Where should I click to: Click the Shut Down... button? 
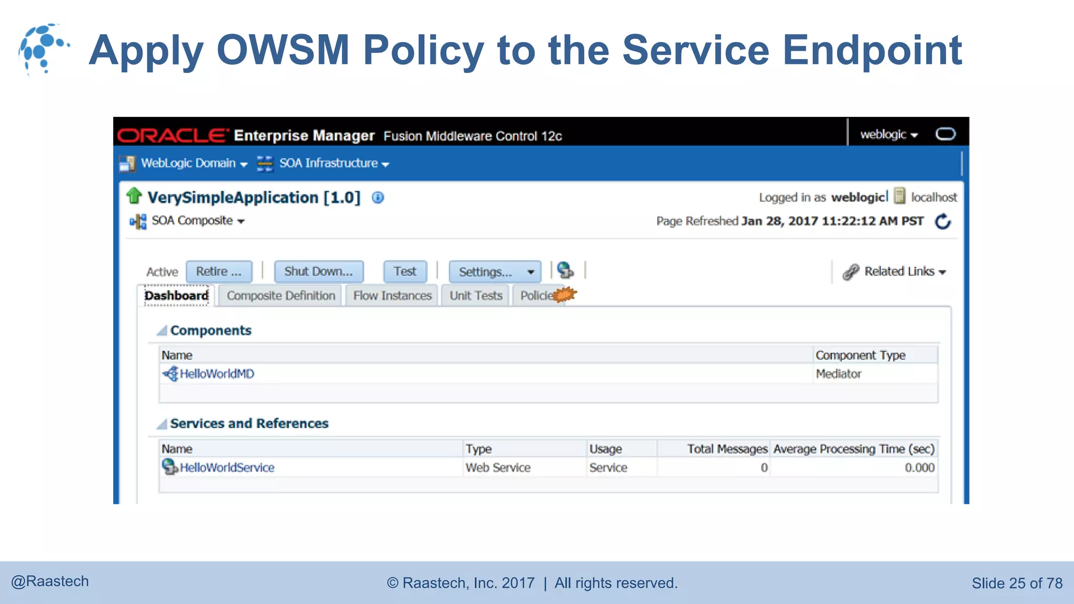point(318,272)
